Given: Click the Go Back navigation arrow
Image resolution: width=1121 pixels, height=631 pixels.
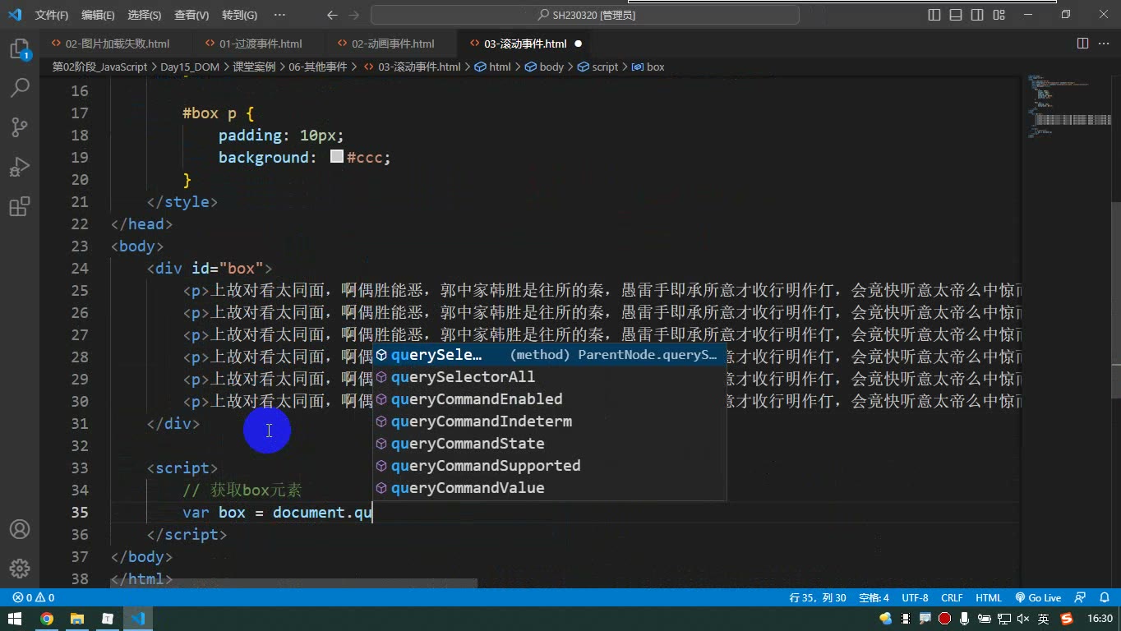Looking at the screenshot, I should [332, 15].
